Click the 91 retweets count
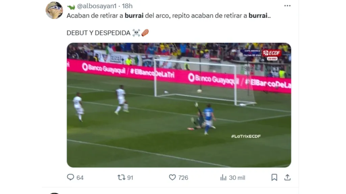This screenshot has width=346, height=194. click(130, 178)
